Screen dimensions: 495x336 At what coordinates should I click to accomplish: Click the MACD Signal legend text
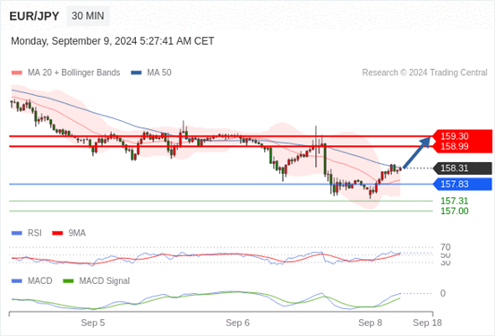[104, 281]
